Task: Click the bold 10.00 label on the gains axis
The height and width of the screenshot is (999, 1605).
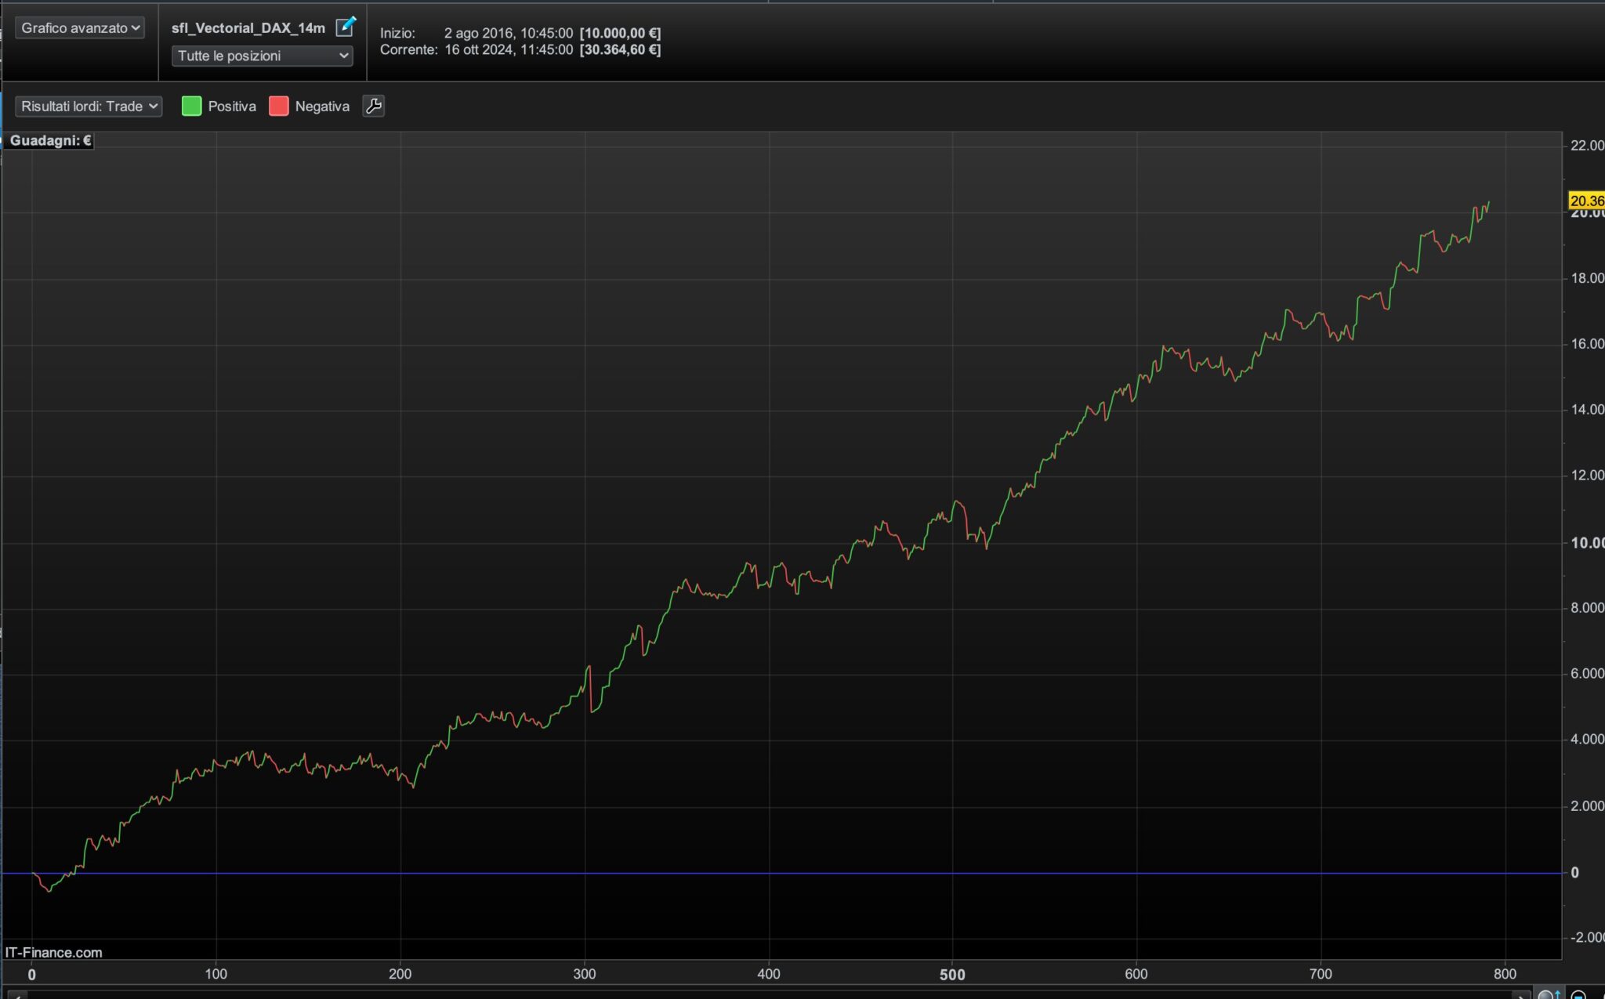Action: click(1587, 542)
